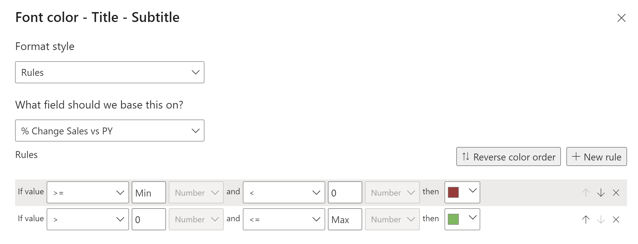
Task: Click the Reverse color order button
Action: [x=508, y=157]
